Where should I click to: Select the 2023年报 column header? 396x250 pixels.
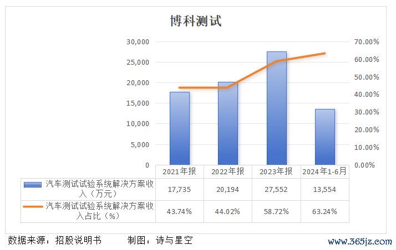(276, 171)
